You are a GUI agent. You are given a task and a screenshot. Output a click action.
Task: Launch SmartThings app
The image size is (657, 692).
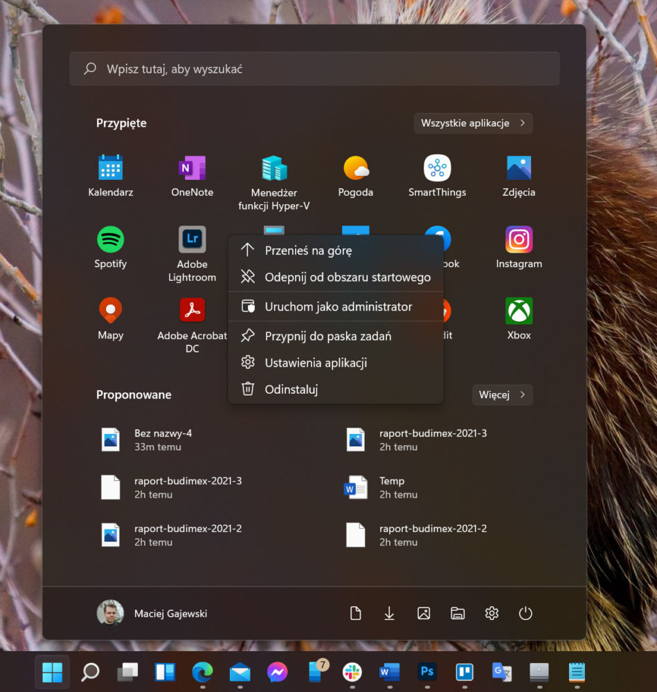[437, 176]
